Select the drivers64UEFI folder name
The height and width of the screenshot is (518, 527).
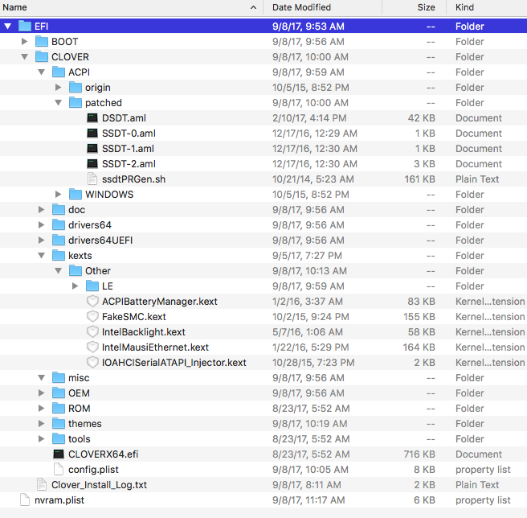(x=100, y=240)
